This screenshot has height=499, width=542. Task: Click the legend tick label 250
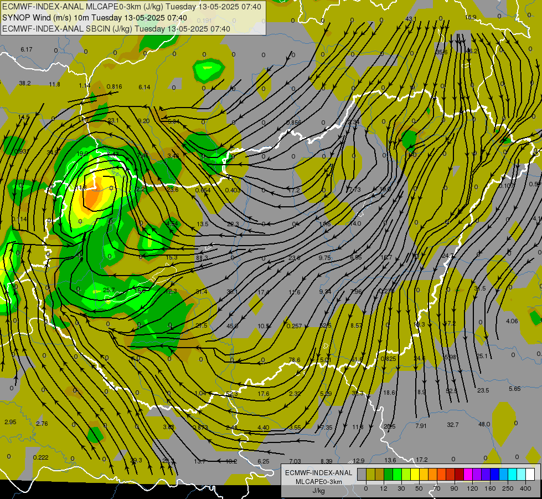(508, 488)
